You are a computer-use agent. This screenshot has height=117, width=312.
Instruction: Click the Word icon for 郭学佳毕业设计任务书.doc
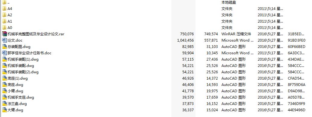click(5, 53)
